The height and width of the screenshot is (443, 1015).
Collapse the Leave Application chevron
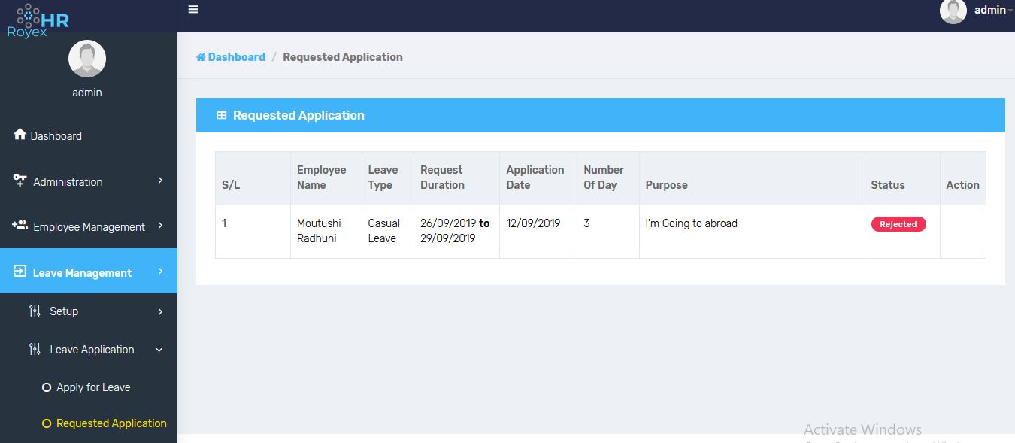pos(159,349)
